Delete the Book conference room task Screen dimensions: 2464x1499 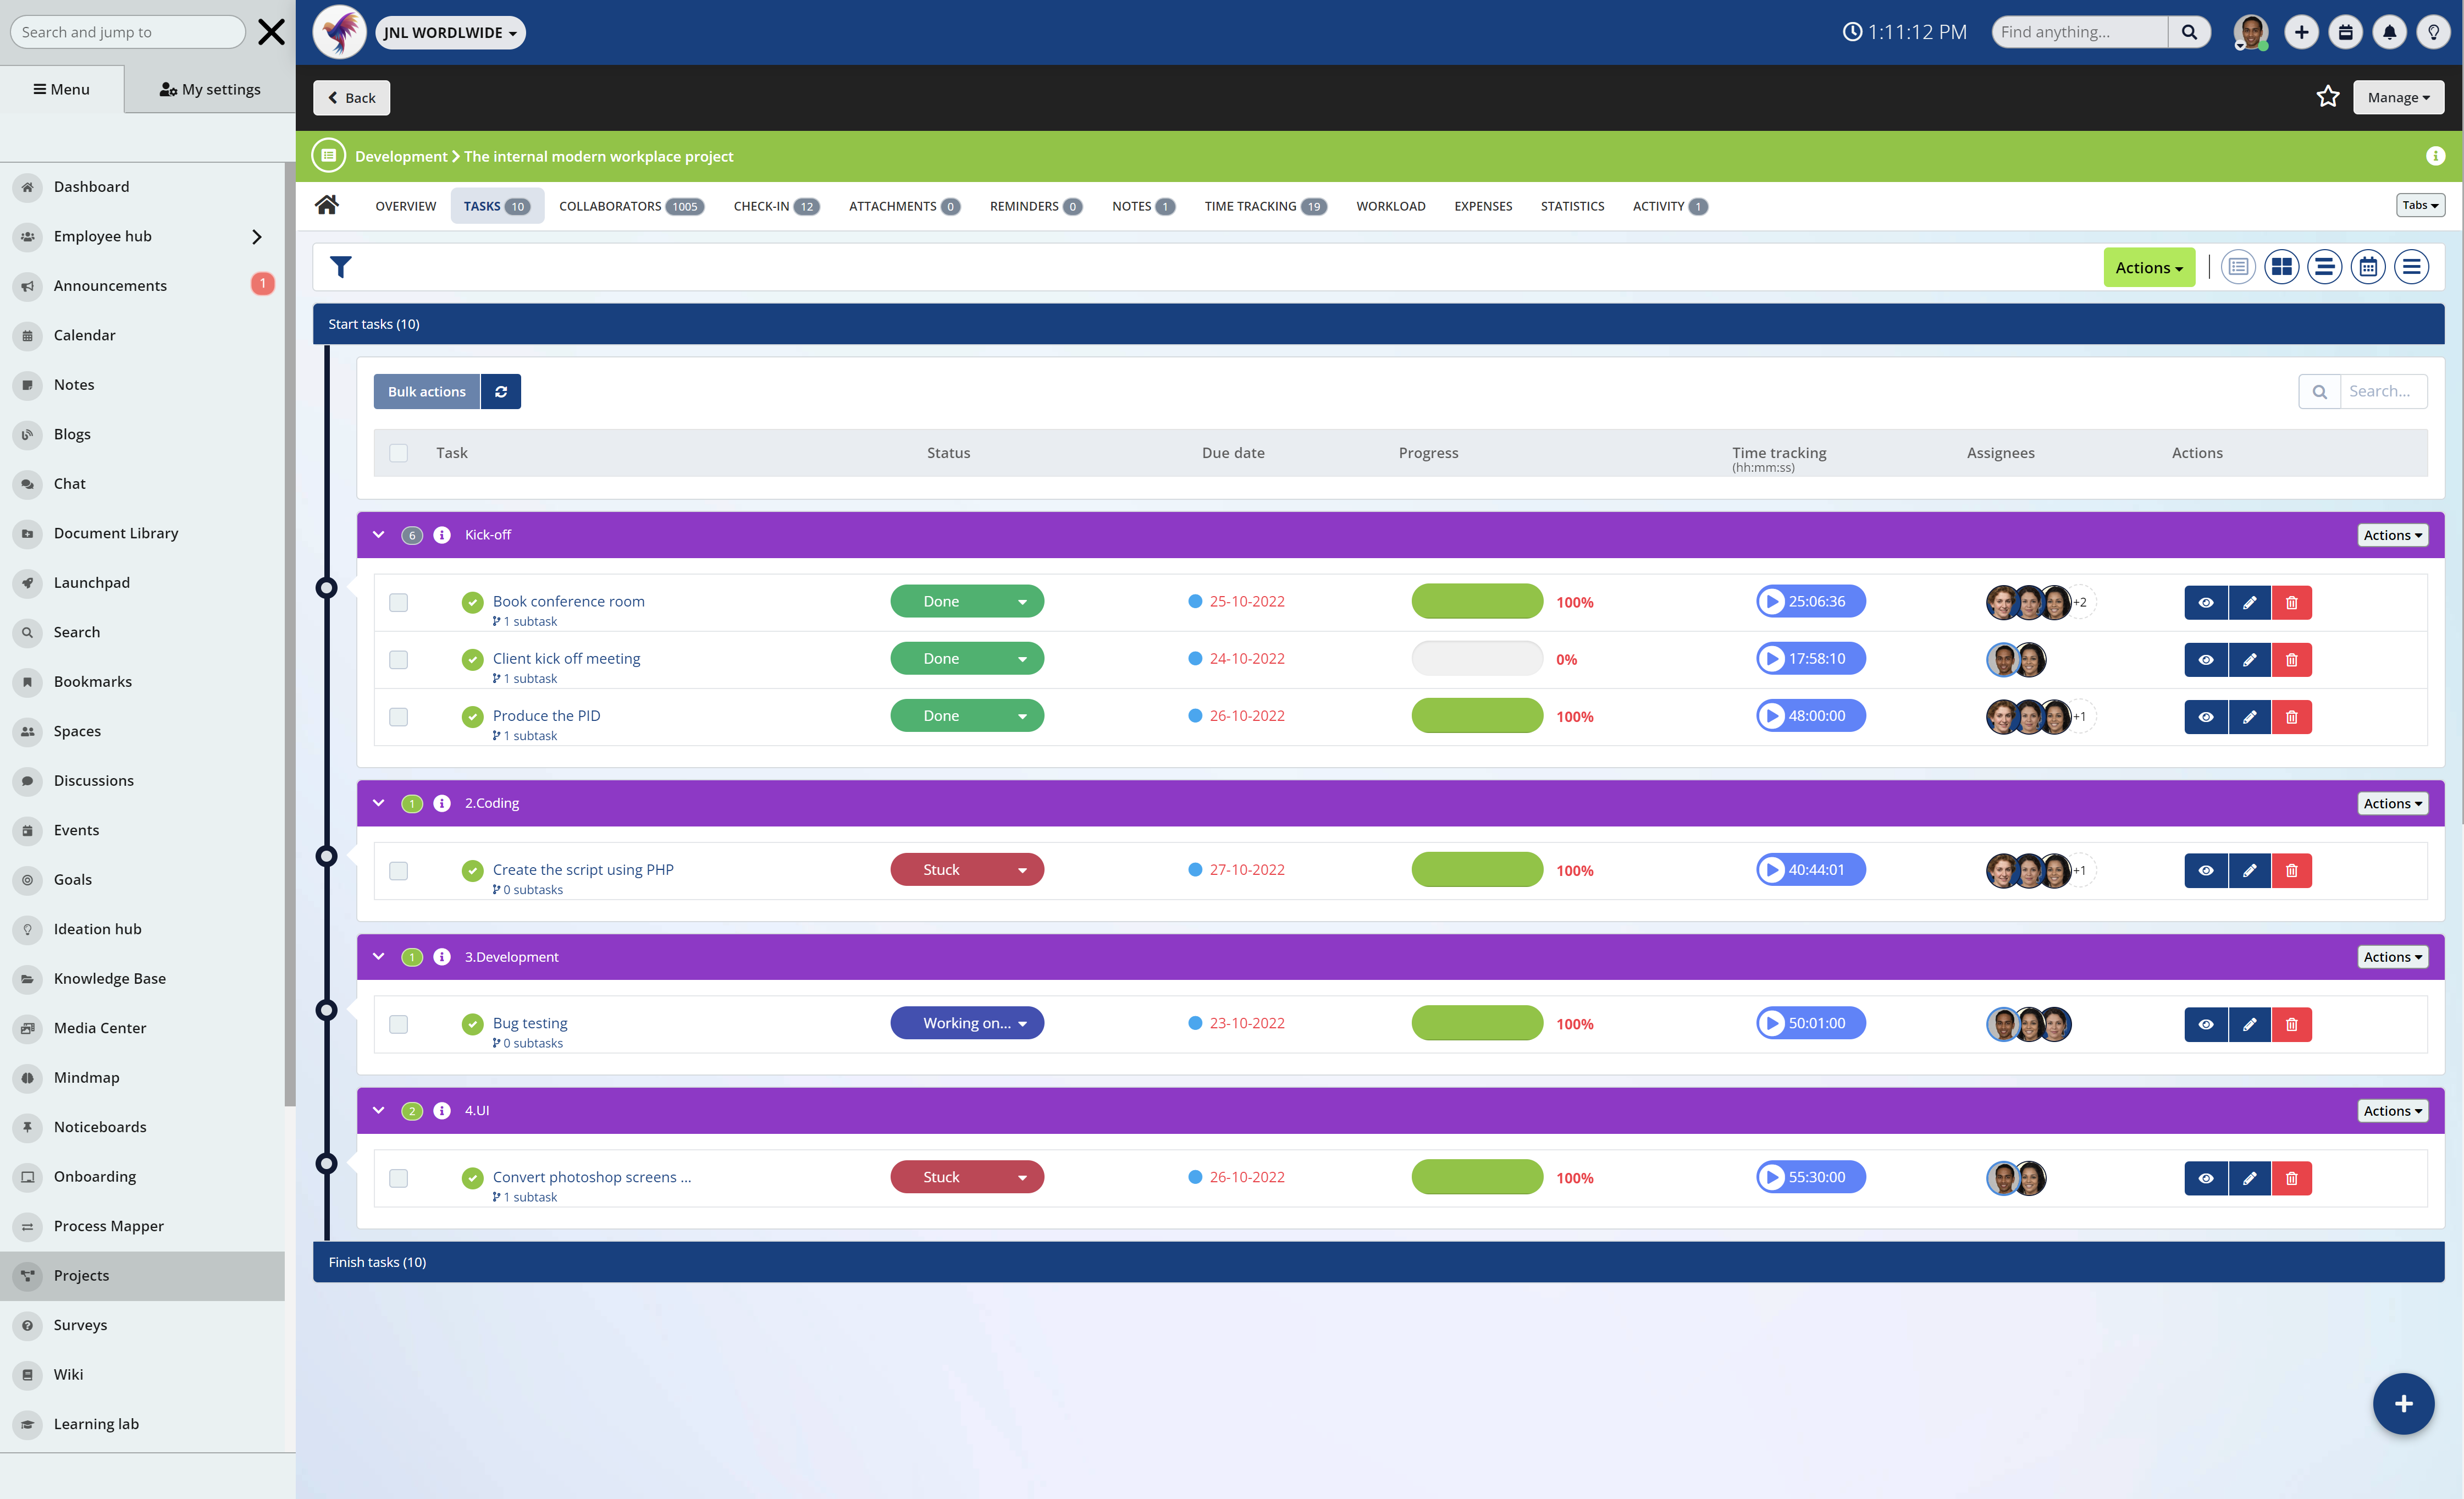[2291, 602]
